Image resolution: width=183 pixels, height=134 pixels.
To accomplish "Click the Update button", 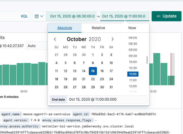I will (x=166, y=16).
